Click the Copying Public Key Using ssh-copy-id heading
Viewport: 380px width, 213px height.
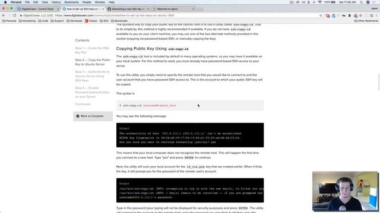(x=152, y=49)
